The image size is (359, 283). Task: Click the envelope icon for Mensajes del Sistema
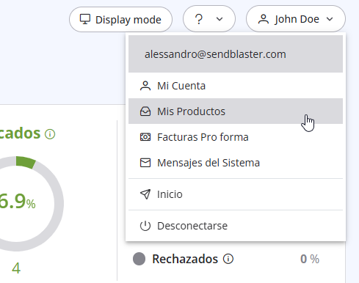click(x=145, y=163)
